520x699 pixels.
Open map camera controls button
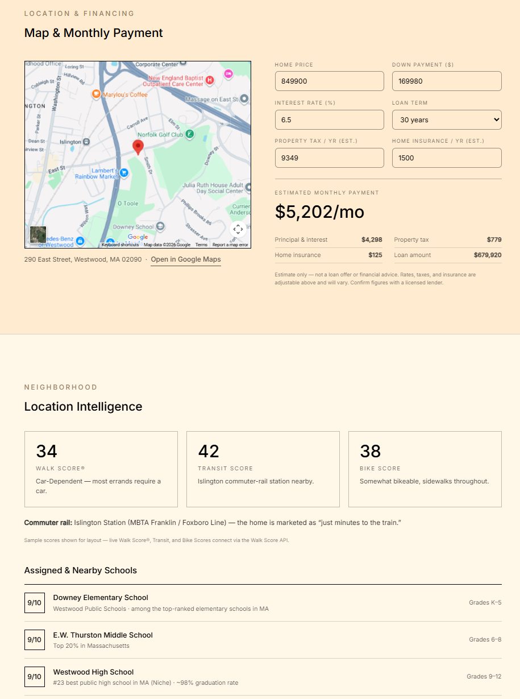(238, 229)
